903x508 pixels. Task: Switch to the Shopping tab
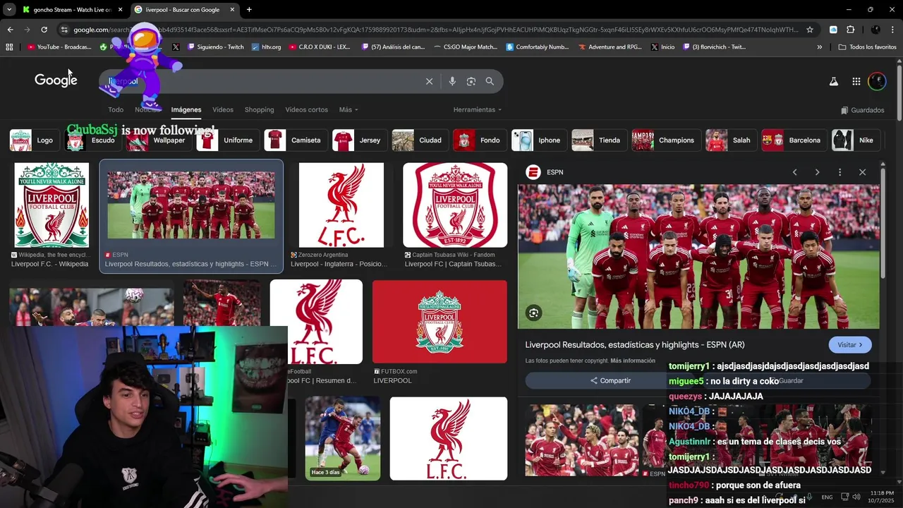tap(259, 110)
